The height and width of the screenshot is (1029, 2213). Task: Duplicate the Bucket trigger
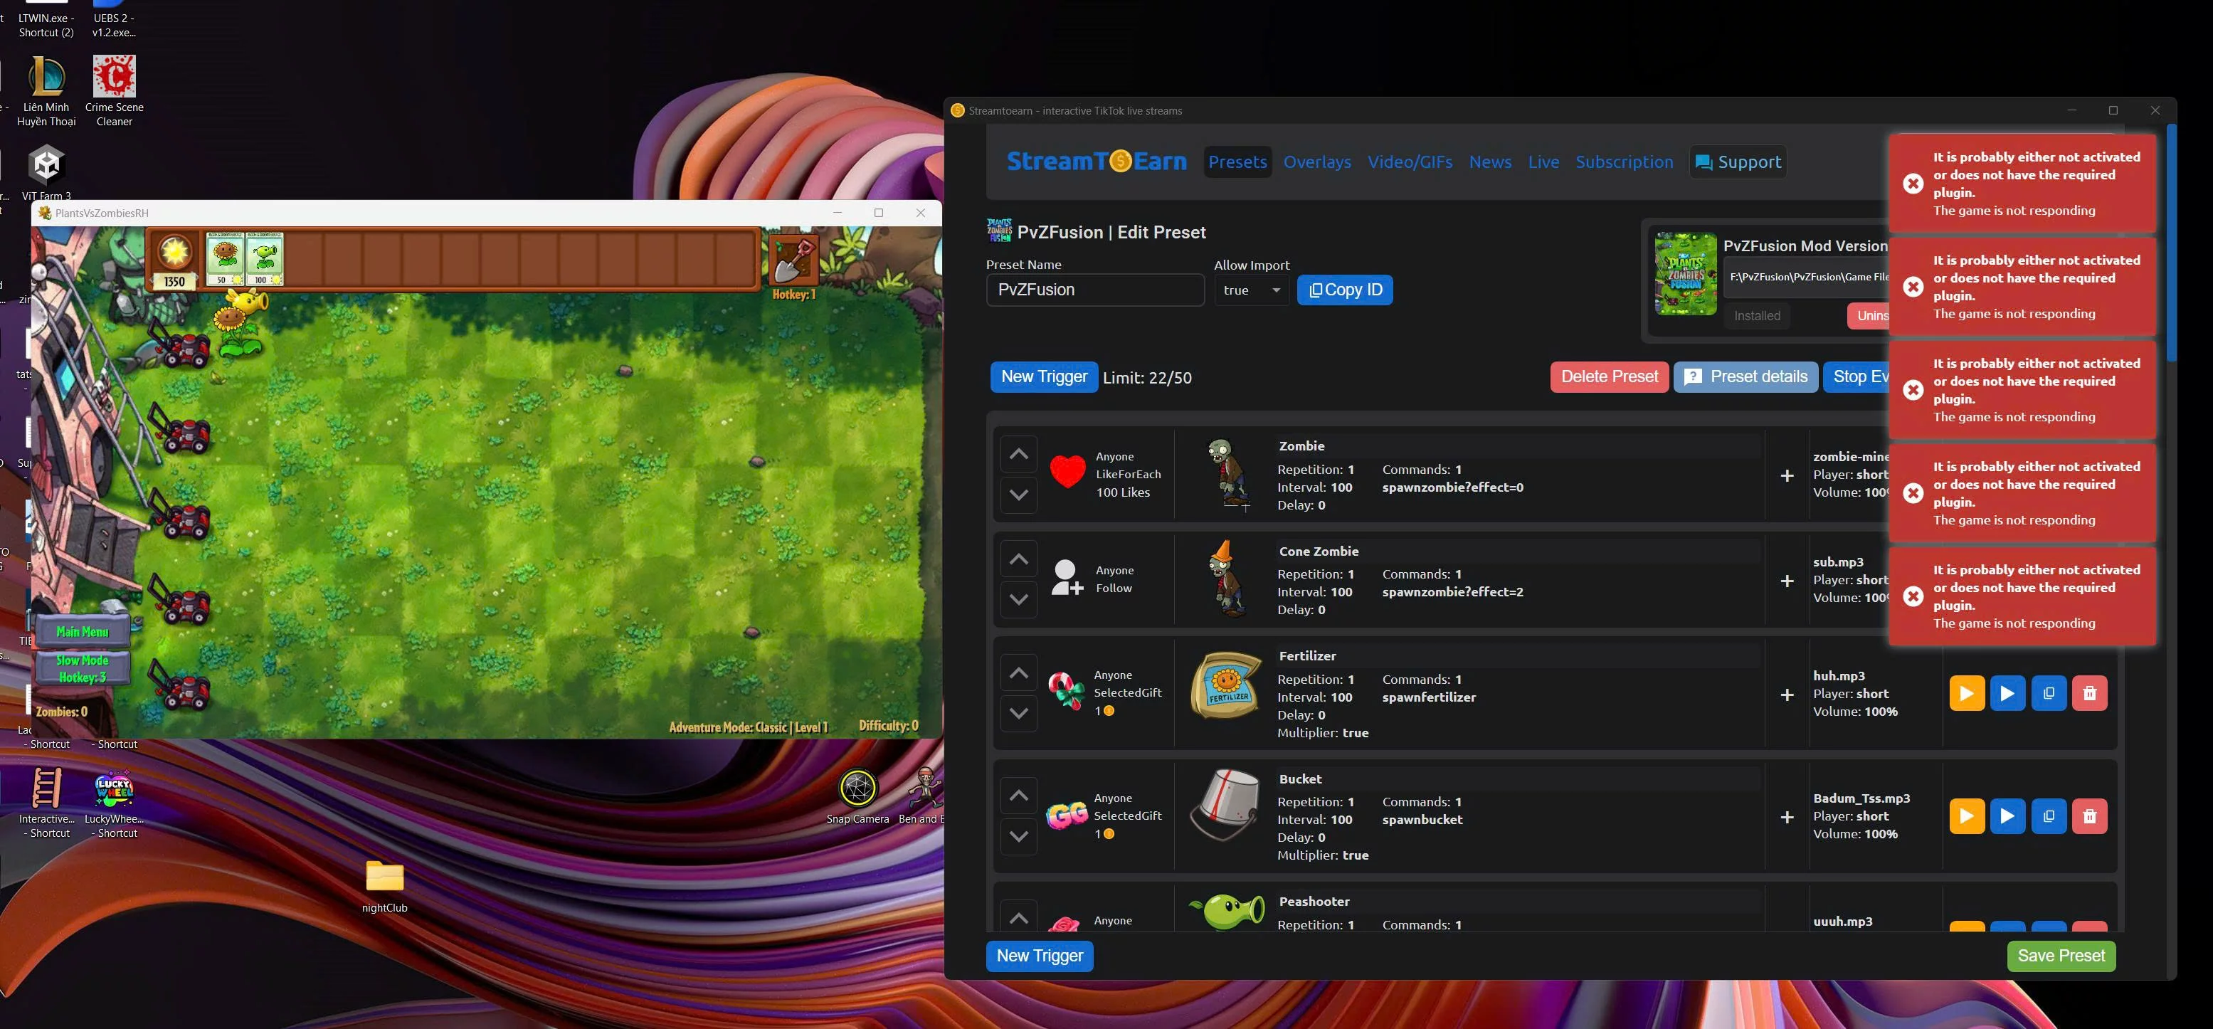click(x=2048, y=816)
